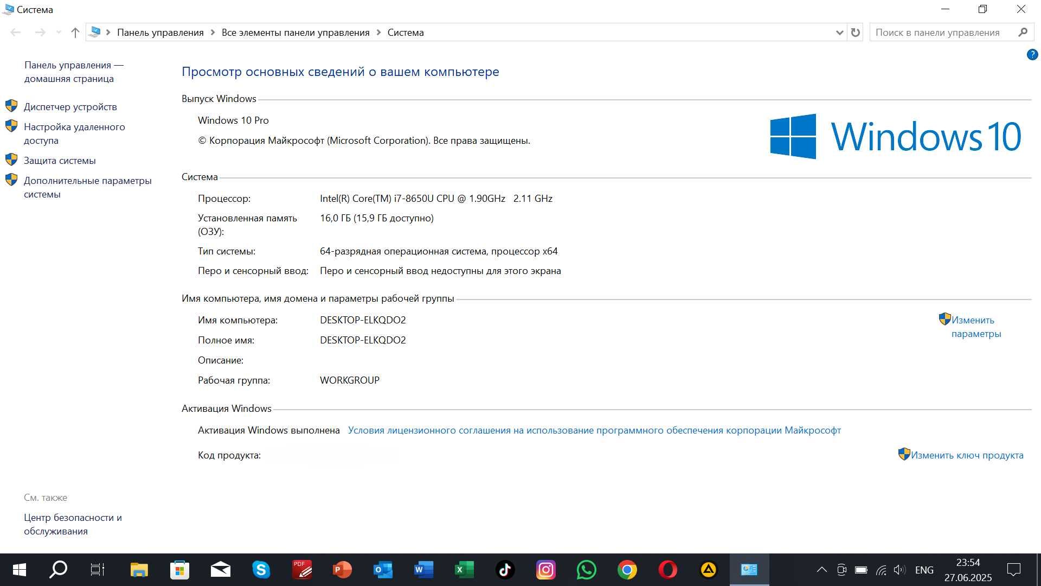
Task: Click shield icon beside Дополнительные параметры системы
Action: coord(11,180)
